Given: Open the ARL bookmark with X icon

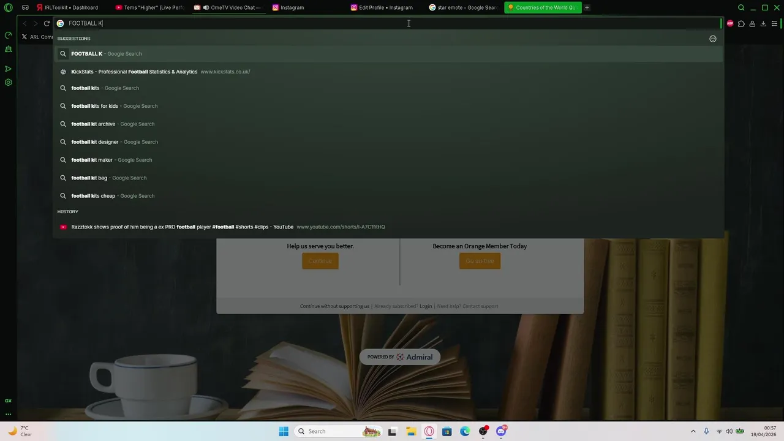Looking at the screenshot, I should (37, 37).
